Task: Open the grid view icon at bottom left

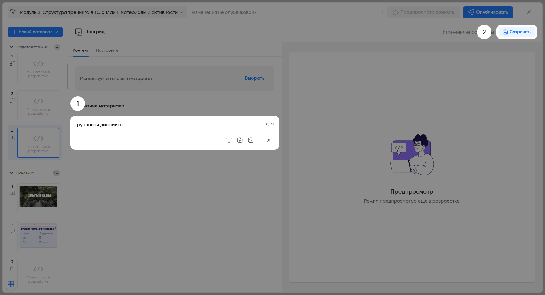Action: [11, 284]
